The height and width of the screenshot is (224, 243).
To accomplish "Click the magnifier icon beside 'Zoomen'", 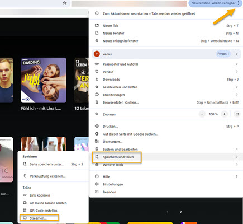I will 97,114.
